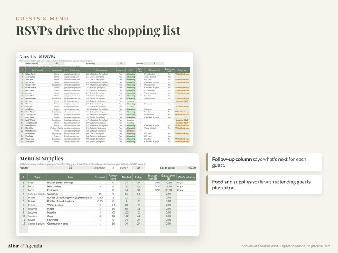Click Olivia Carter's 'Write thank-you' follow-up cell
This screenshot has width=338, height=253.
tap(182, 74)
